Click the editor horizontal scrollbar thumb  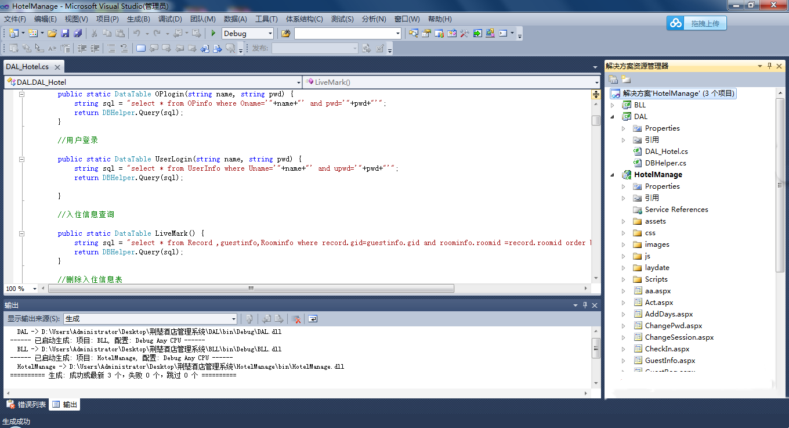[251, 289]
